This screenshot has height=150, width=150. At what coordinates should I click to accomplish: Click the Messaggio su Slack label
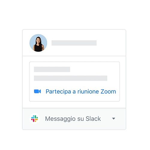(73, 119)
